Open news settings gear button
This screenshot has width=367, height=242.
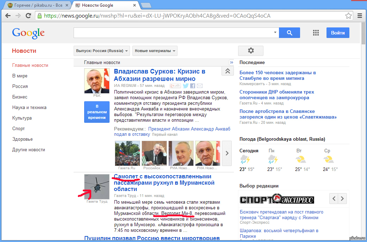pos(251,51)
